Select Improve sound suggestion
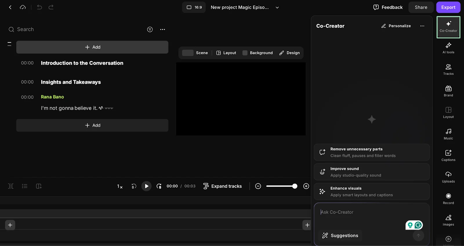The width and height of the screenshot is (464, 246). [372, 172]
